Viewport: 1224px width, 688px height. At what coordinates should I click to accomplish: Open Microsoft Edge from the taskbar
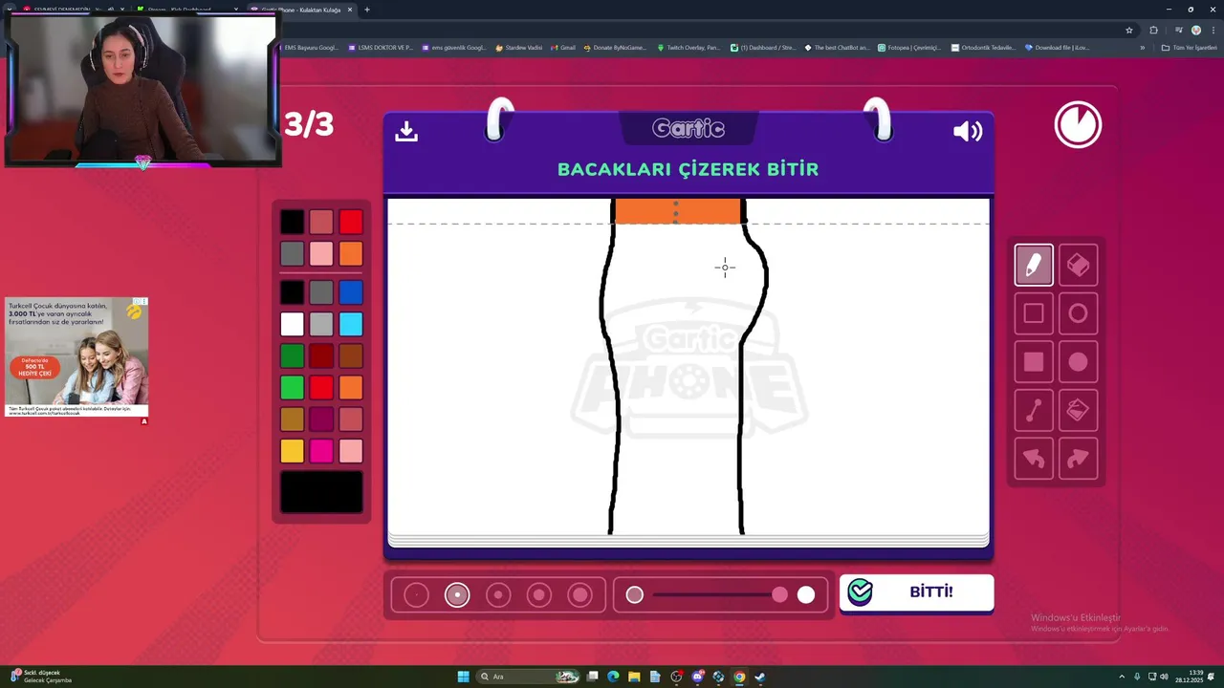[613, 677]
